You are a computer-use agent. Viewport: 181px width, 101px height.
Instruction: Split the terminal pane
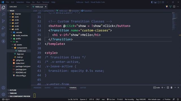[168, 88]
